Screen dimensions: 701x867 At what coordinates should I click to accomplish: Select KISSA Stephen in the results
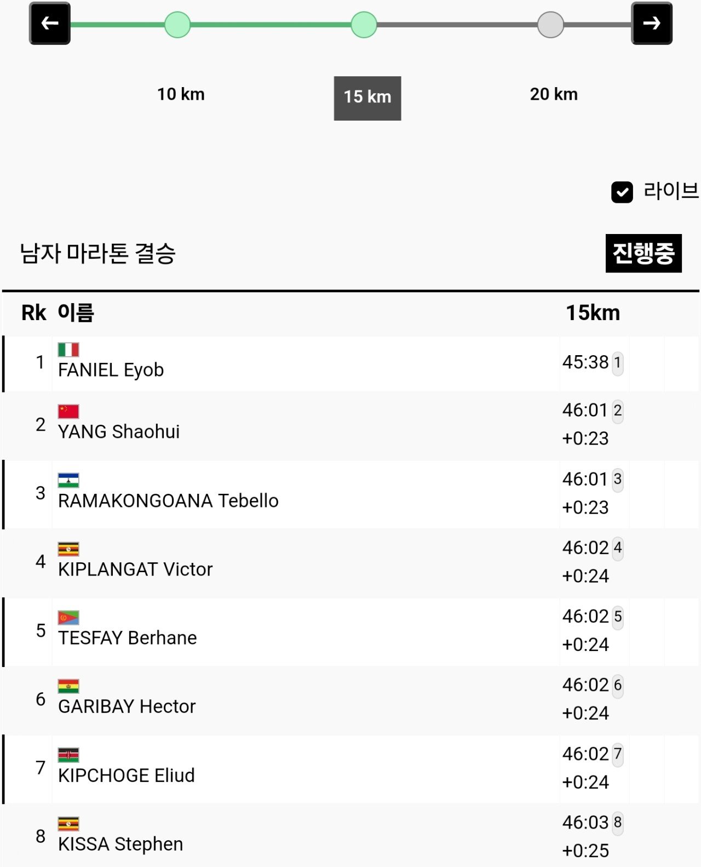120,844
